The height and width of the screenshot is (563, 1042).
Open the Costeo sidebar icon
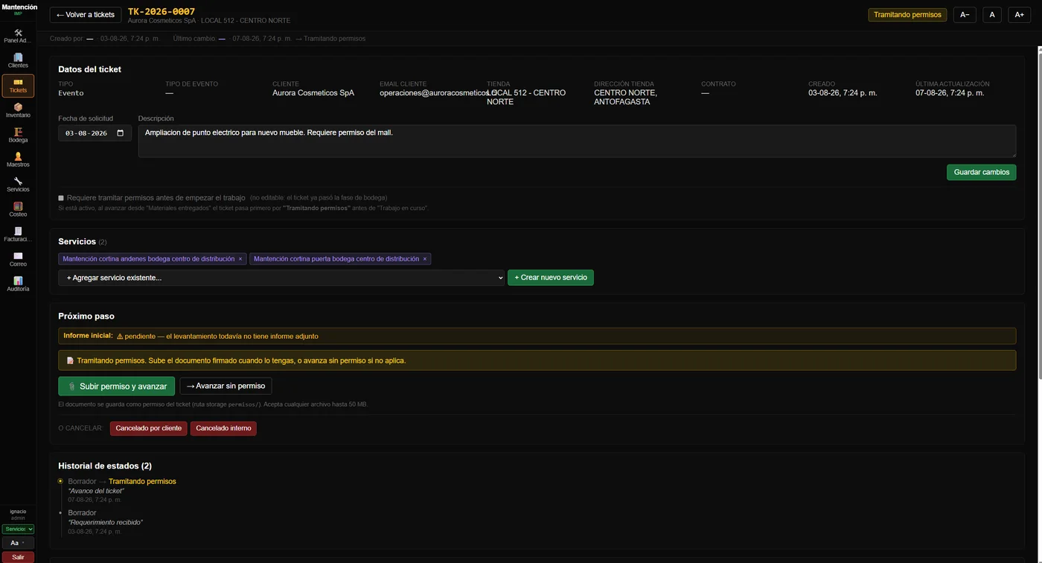[18, 209]
